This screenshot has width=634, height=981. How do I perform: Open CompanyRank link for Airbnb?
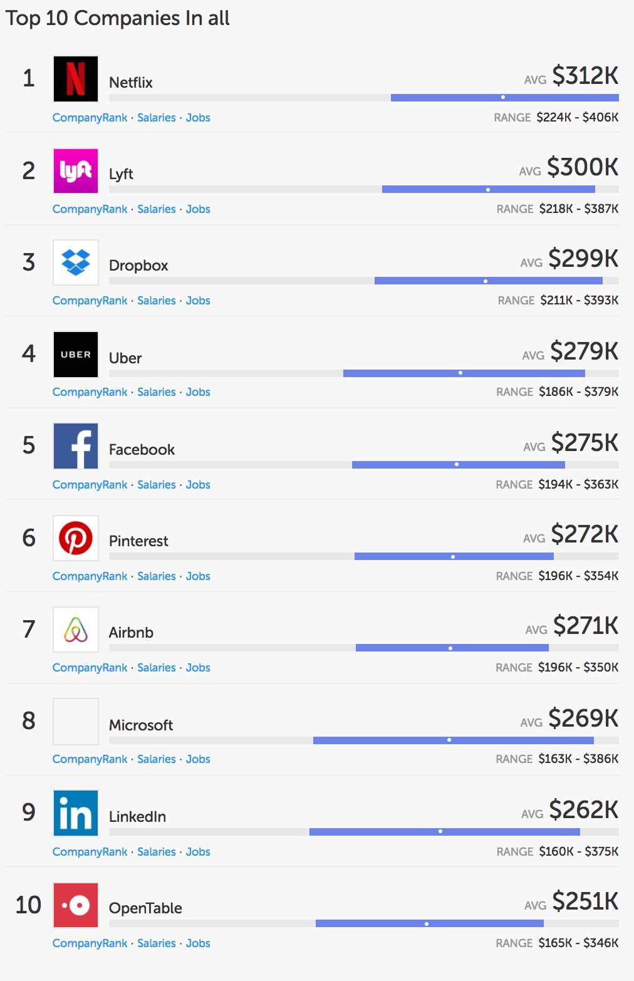90,668
